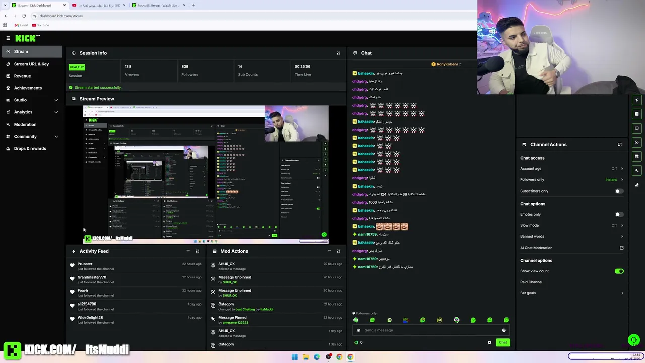The width and height of the screenshot is (645, 363).
Task: Open chat settings gear icon
Action: (489, 343)
